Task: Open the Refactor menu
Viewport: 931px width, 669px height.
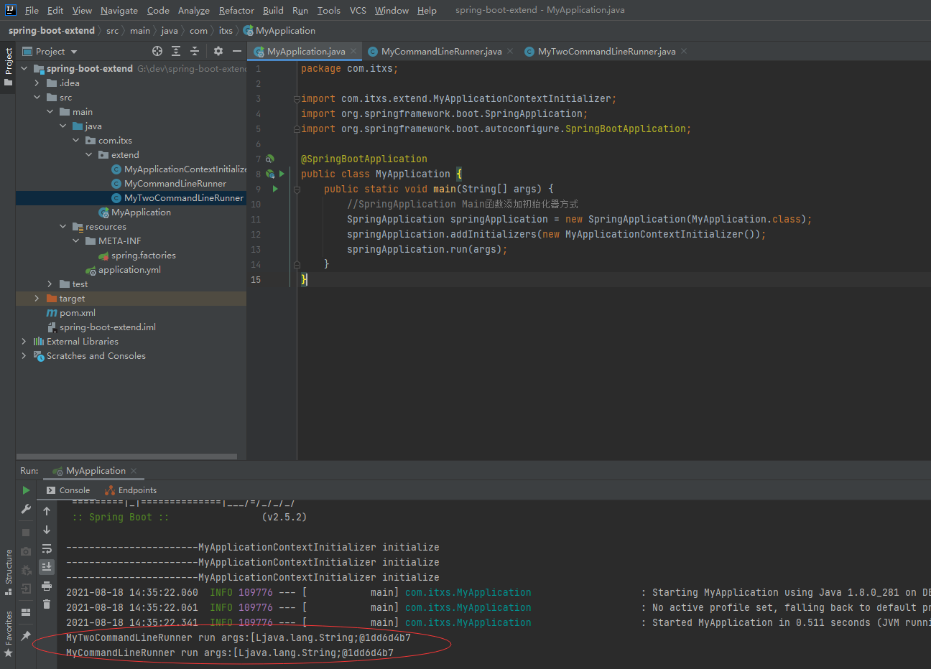Action: tap(236, 10)
